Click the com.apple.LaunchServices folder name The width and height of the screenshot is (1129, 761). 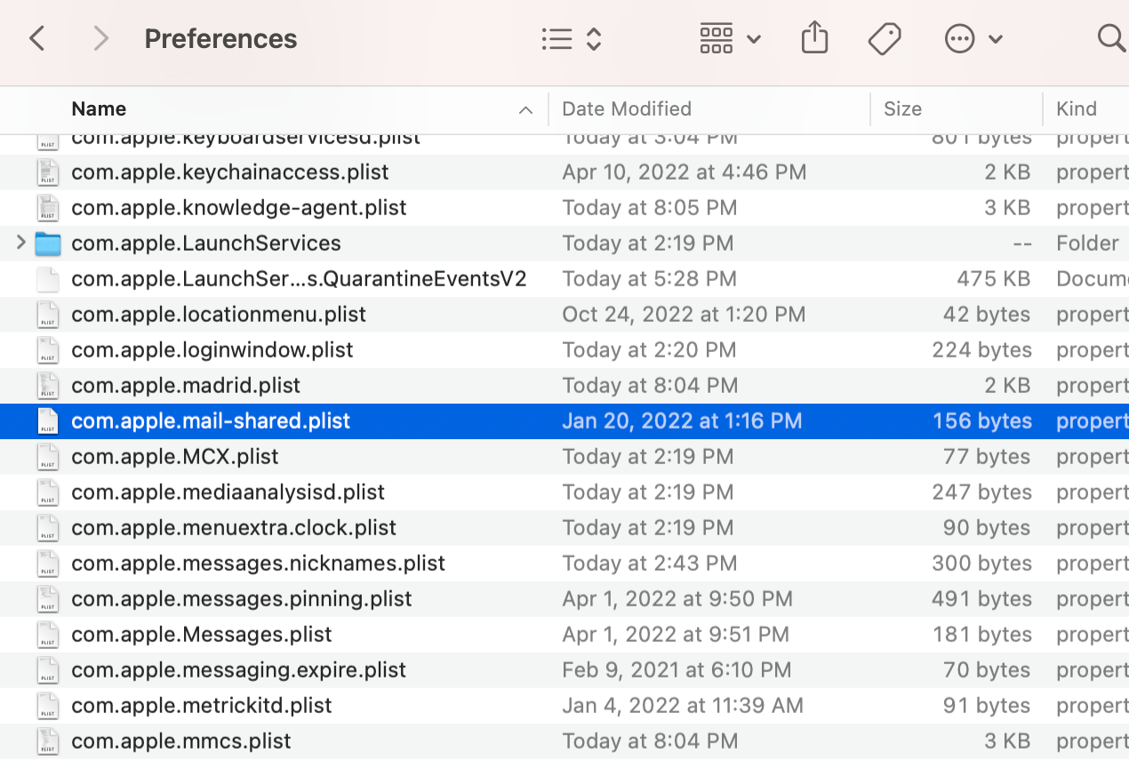pyautogui.click(x=206, y=243)
